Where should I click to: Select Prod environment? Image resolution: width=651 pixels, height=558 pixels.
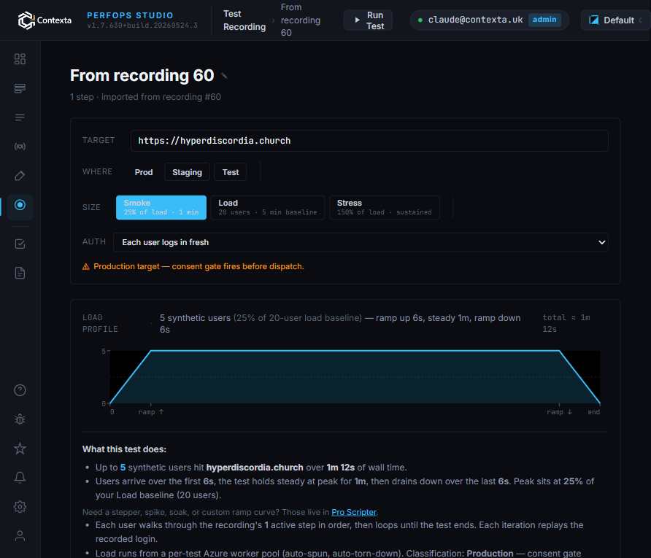tap(144, 172)
